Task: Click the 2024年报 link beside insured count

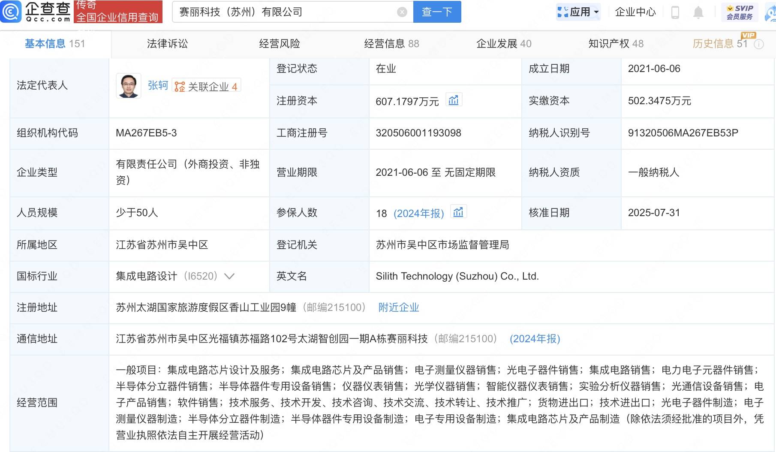Action: pyautogui.click(x=419, y=213)
